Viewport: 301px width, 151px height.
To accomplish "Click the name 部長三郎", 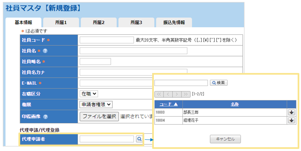I will point(191,112).
